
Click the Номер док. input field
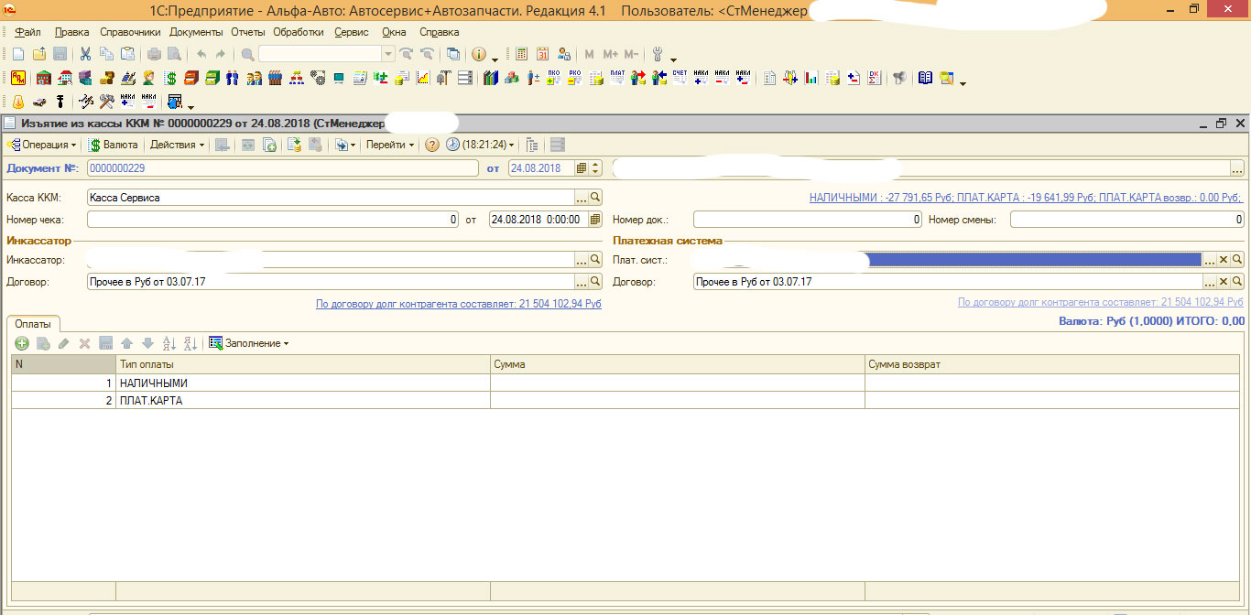click(807, 220)
